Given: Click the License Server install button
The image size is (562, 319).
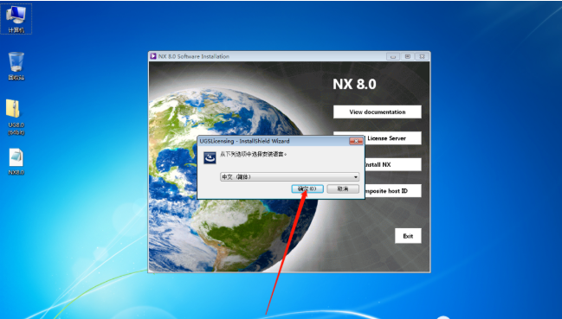Looking at the screenshot, I should [x=393, y=138].
